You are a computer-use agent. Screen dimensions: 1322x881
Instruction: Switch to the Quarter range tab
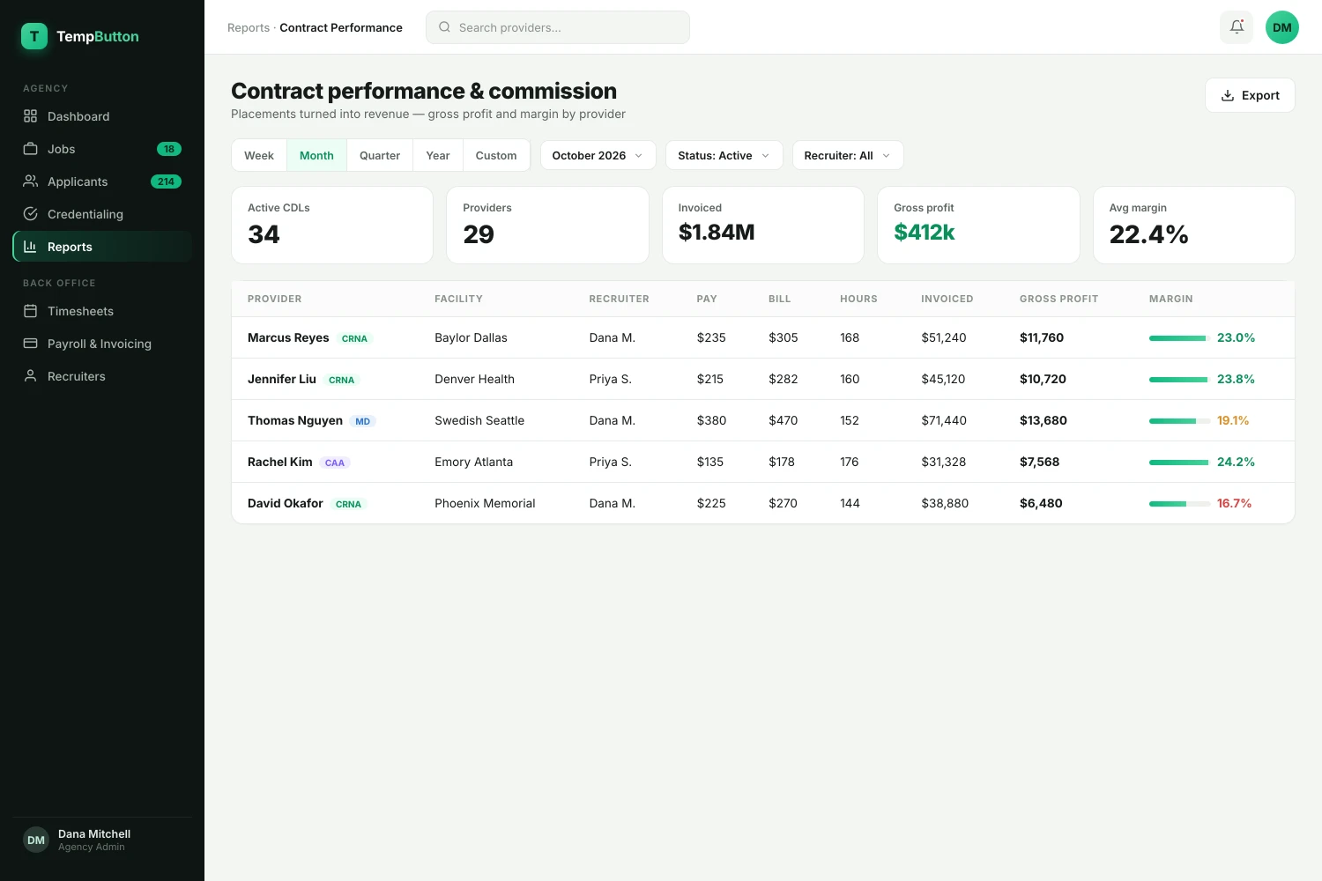[380, 155]
